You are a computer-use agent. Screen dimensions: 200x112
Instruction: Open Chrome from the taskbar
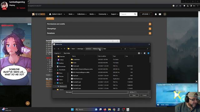pyautogui.click(x=114, y=110)
